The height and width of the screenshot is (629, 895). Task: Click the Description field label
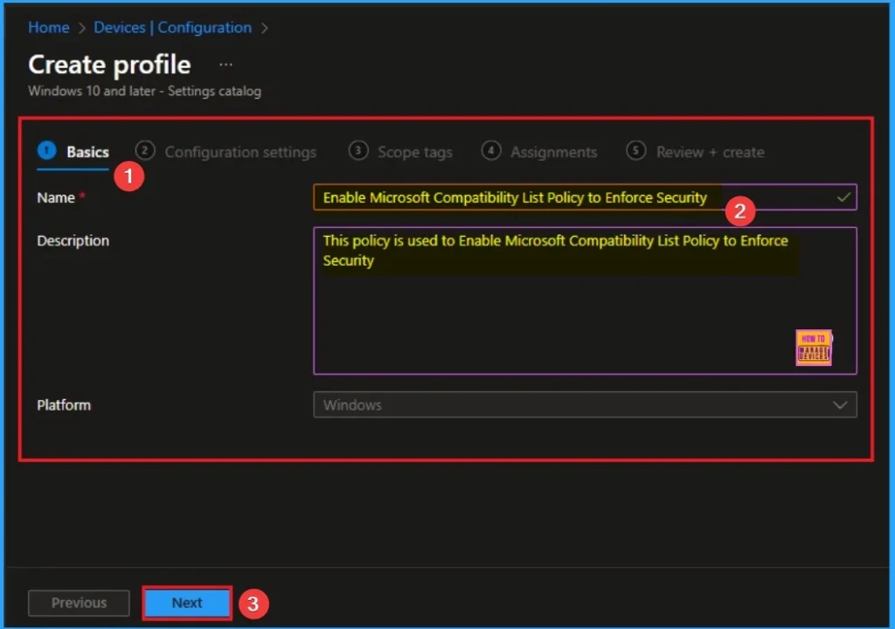click(x=73, y=240)
